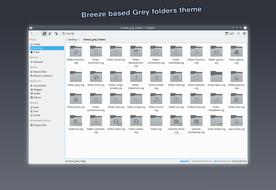Click the folder-unlocked.svg file name
276x190 pixels.
[x=96, y=130]
